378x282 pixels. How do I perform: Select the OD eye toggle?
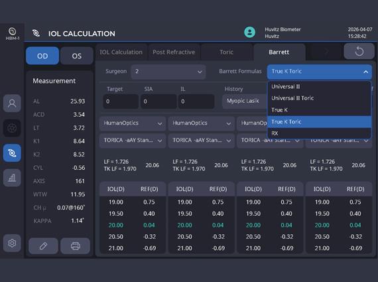coord(42,56)
